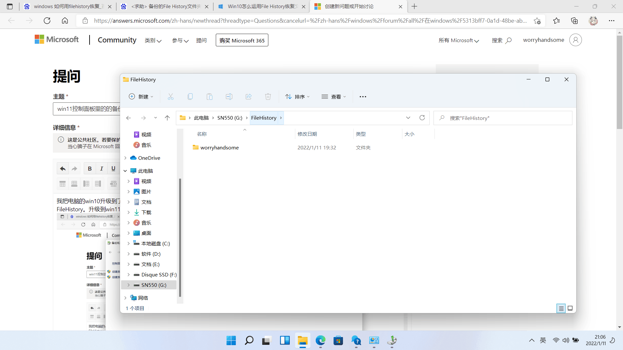Expand OneDrive in the navigation tree
This screenshot has height=350, width=623.
pyautogui.click(x=125, y=158)
